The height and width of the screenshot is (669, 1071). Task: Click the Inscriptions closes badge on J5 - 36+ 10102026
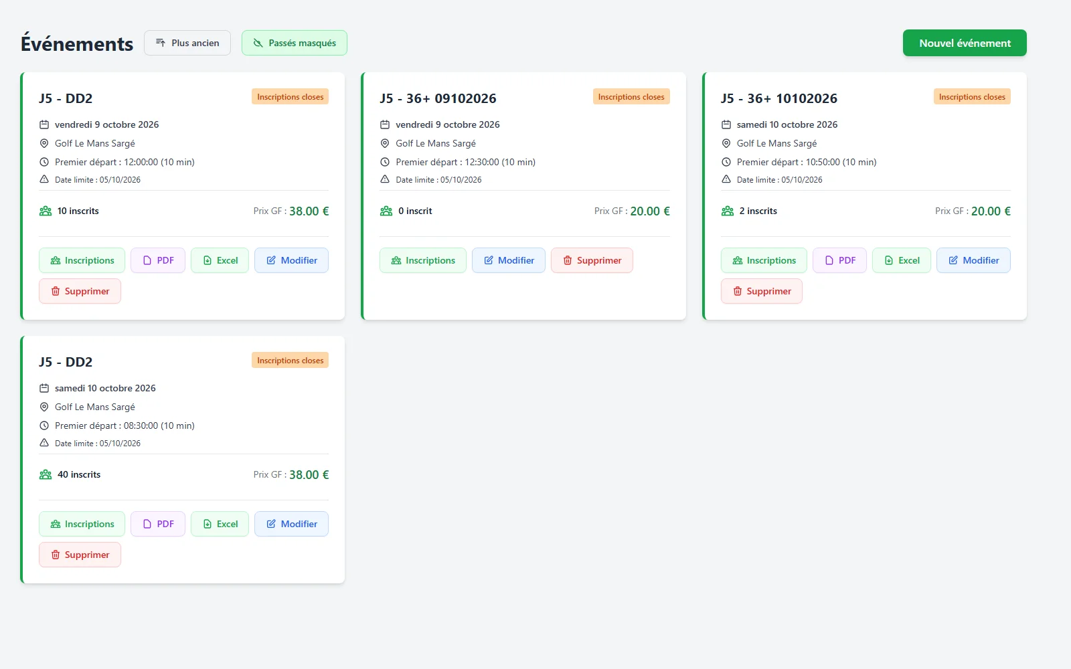[972, 97]
